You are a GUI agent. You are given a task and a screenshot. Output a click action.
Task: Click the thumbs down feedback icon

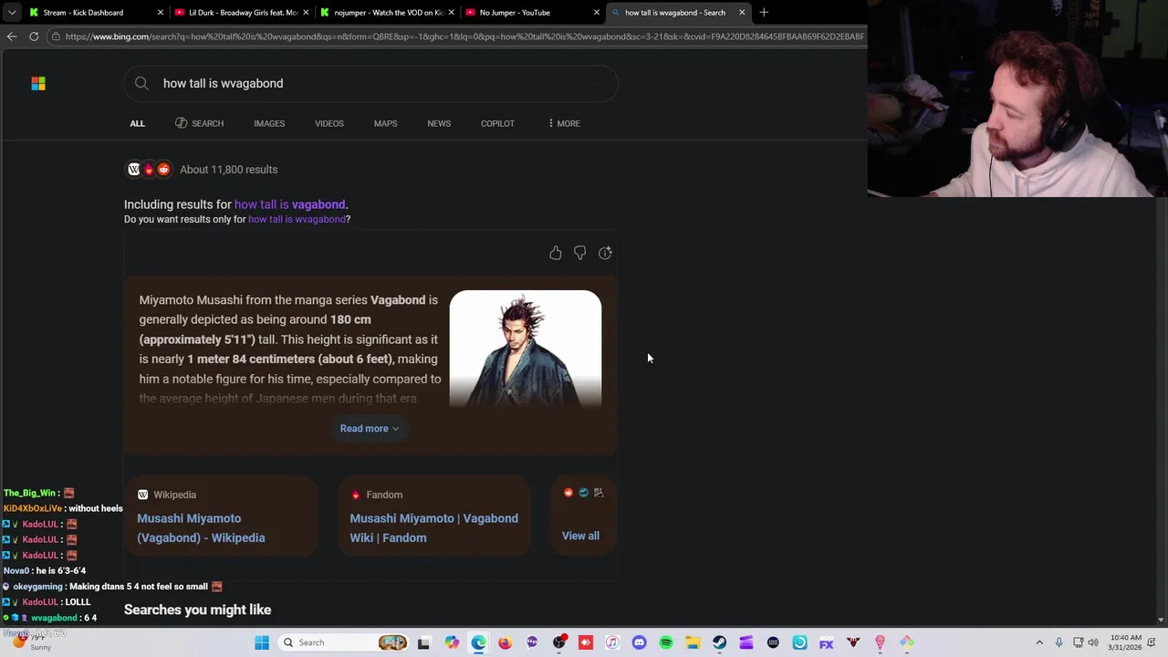[x=580, y=253]
